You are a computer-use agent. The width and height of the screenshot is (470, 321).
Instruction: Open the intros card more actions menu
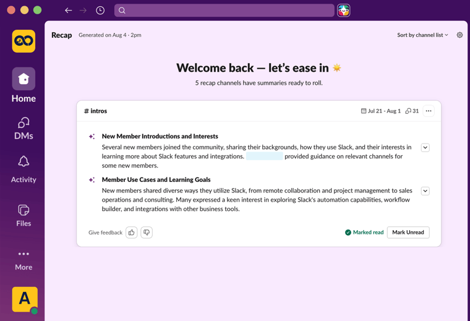429,111
